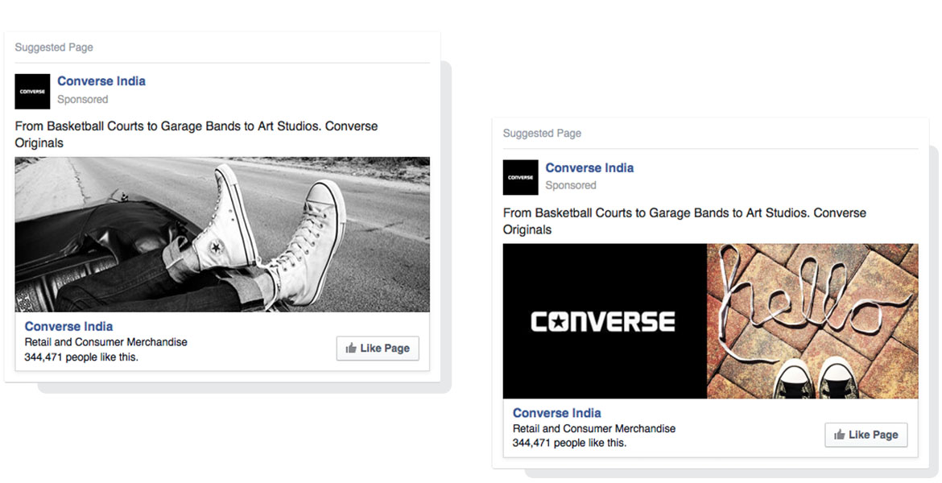Click the Sponsored label in the hello-shoelace ad
The image size is (942, 483).
pos(571,186)
